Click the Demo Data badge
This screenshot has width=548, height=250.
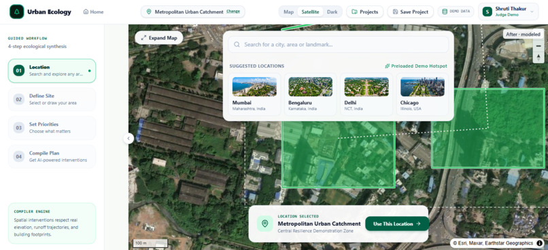point(456,12)
